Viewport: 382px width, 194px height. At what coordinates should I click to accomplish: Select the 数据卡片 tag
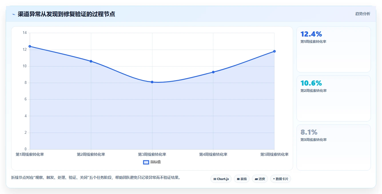[x=280, y=179]
